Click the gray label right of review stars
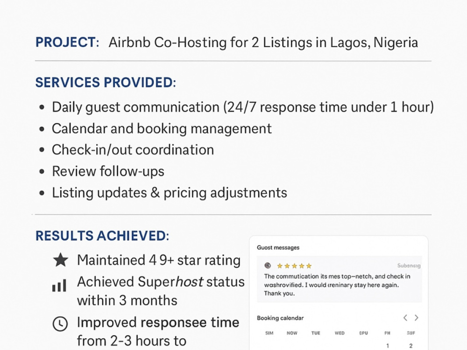 click(409, 266)
